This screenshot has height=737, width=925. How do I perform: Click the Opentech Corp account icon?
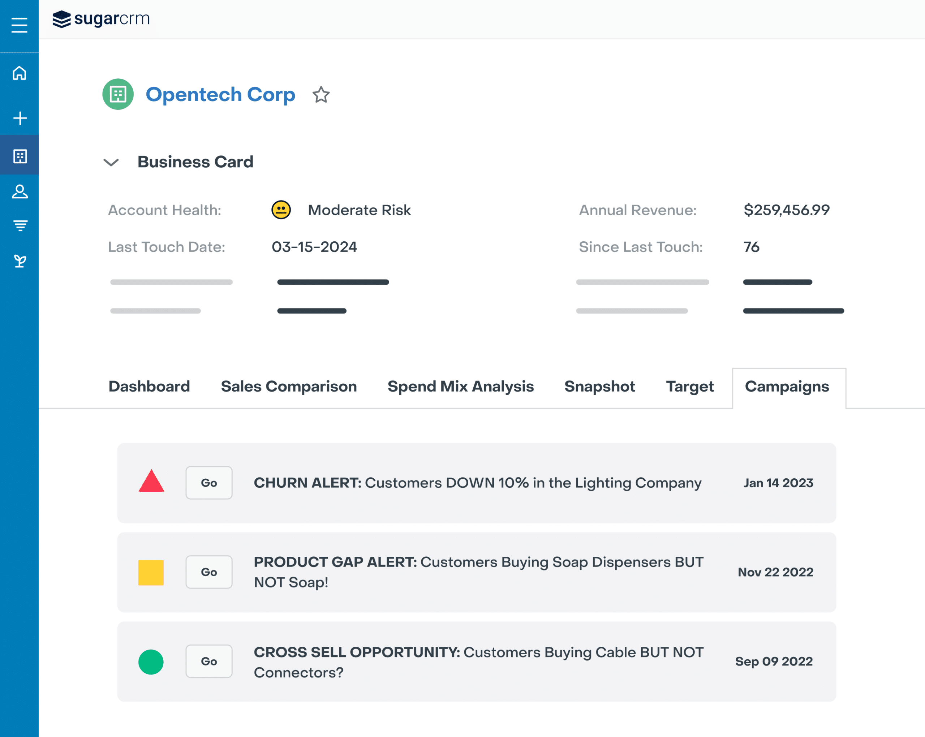click(x=117, y=94)
